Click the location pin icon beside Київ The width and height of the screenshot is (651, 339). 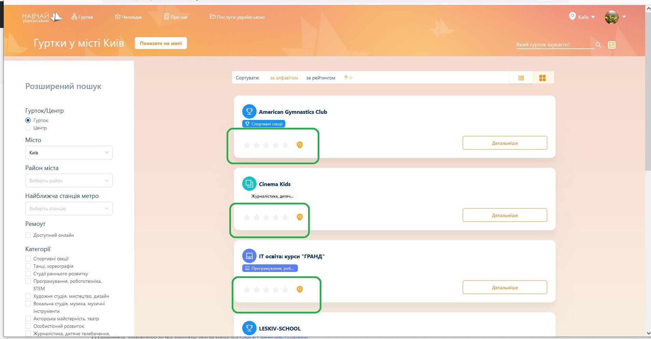point(572,16)
